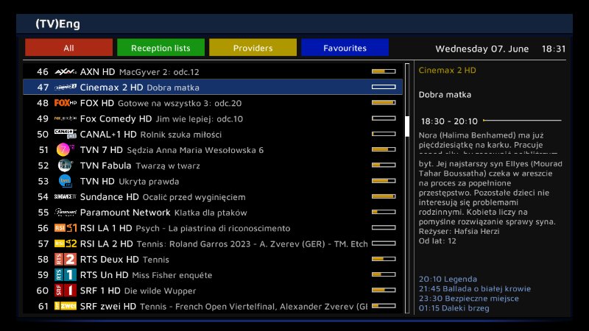Click upcoming 01:15 Daleki brzeg
Screen dimensions: 589x331
[454, 308]
